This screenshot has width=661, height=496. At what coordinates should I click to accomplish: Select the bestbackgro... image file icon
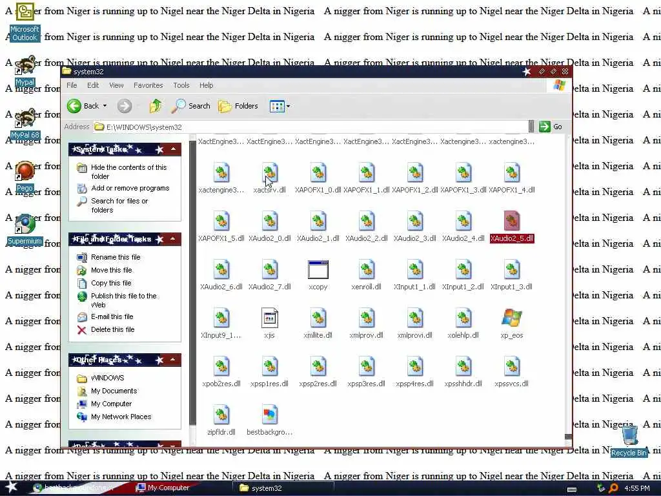(269, 415)
